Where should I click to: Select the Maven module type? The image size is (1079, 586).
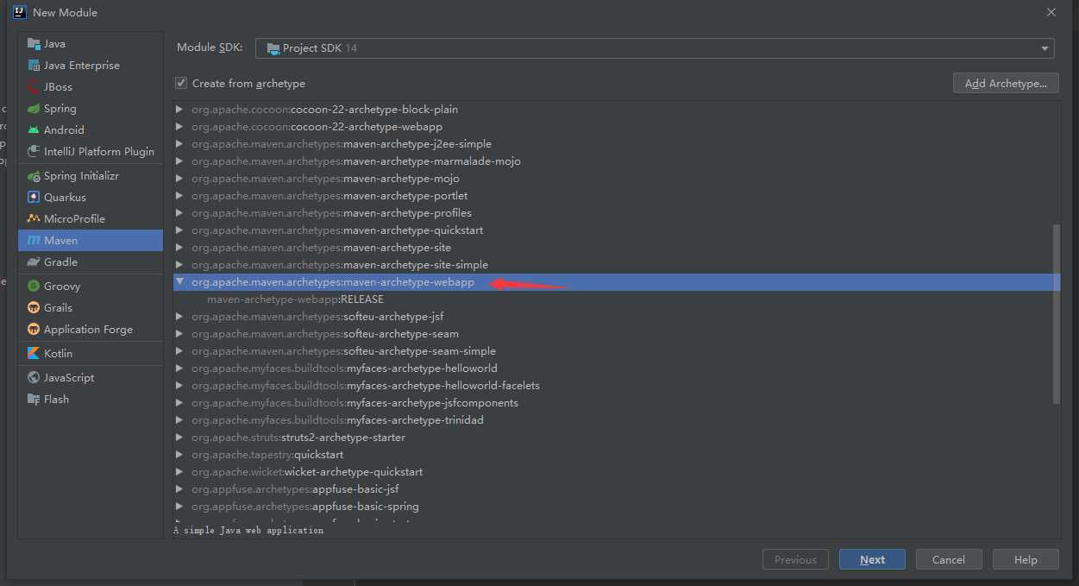coord(91,241)
